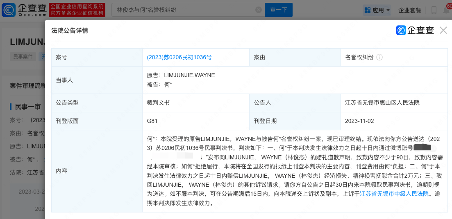Click the 民事一审 section heading
This screenshot has height=219, width=452.
[x=28, y=107]
